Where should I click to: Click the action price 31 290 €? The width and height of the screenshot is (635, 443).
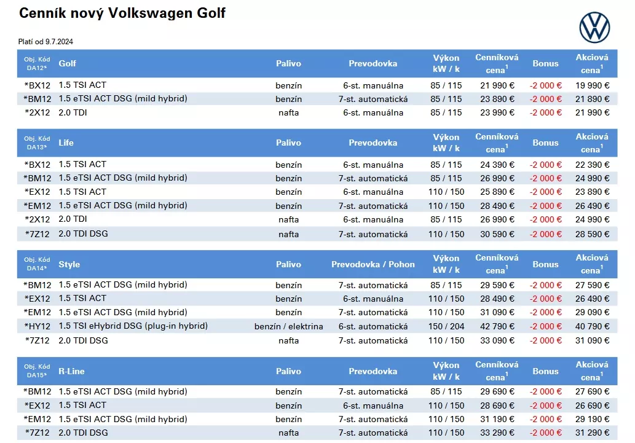592,433
